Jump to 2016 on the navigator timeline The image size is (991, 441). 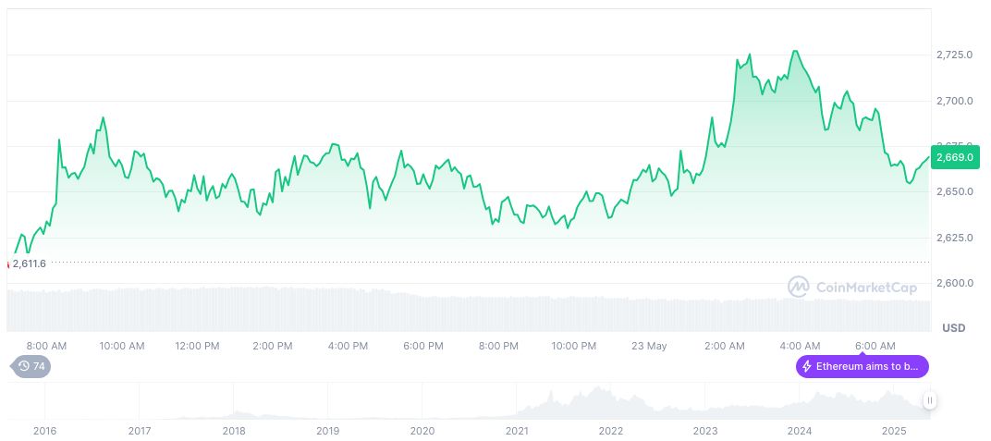(x=44, y=431)
